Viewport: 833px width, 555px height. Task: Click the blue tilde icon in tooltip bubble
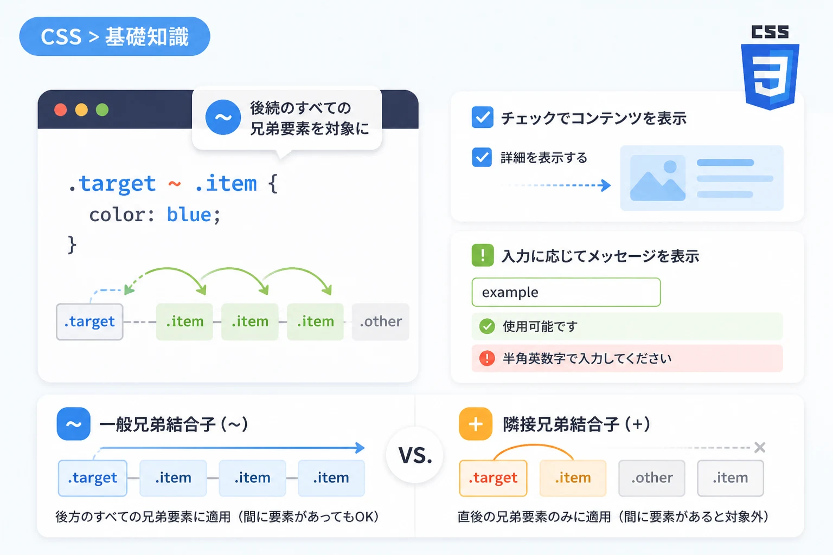(x=223, y=117)
